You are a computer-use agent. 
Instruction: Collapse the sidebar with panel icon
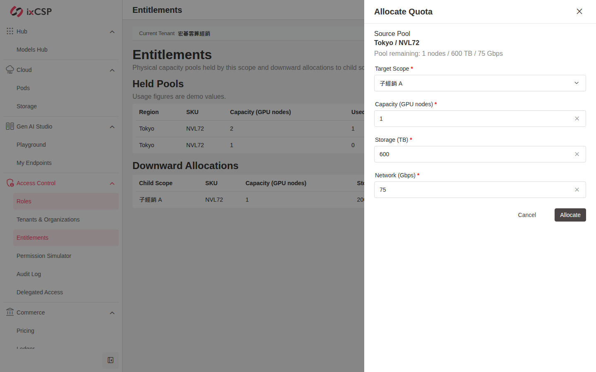point(111,360)
